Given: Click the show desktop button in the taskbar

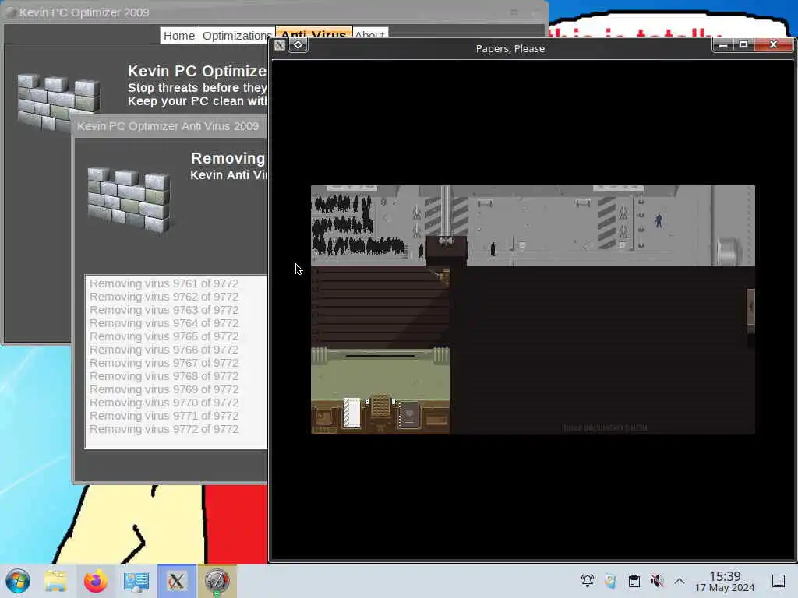Looking at the screenshot, I should click(x=779, y=581).
